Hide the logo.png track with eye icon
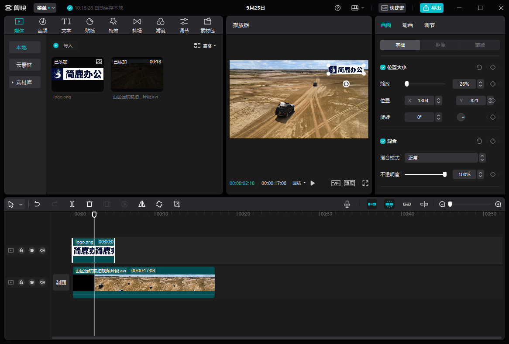The image size is (509, 344). (32, 250)
